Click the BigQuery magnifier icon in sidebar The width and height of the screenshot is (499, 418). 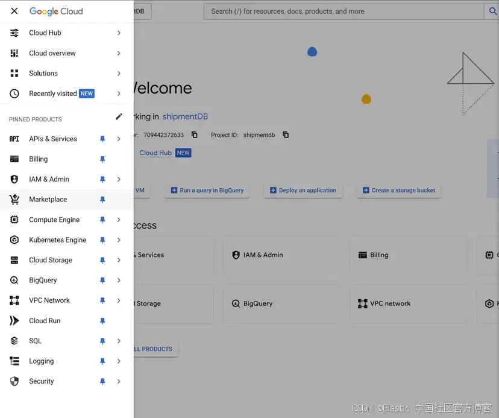pyautogui.click(x=14, y=280)
